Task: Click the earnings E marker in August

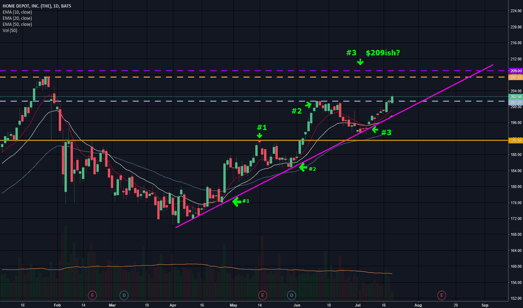Action: (442, 295)
